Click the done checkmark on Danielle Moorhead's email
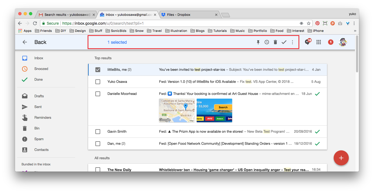Screen dimensions: 374x193 coord(317,94)
